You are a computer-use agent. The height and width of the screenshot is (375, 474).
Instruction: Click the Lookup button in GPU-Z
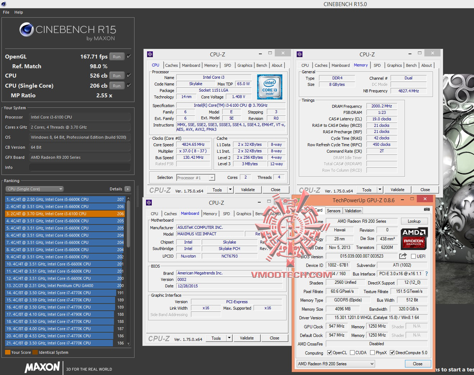coord(414,221)
